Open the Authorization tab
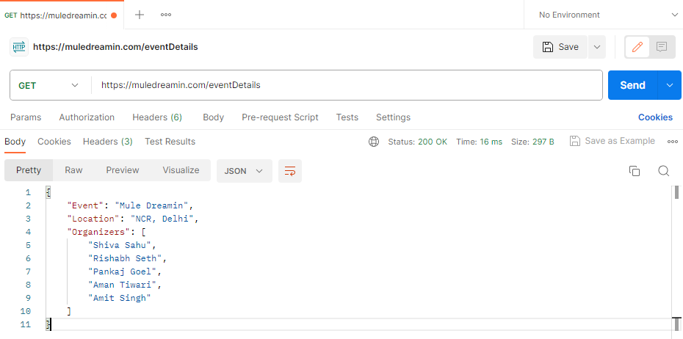Image resolution: width=683 pixels, height=339 pixels. (87, 117)
